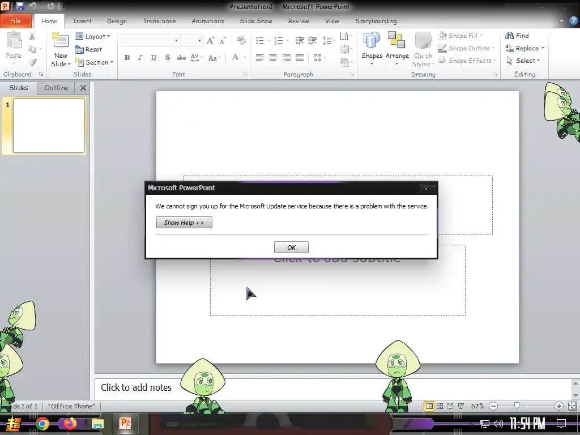
Task: Open the Replace dropdown arrow
Action: 543,48
